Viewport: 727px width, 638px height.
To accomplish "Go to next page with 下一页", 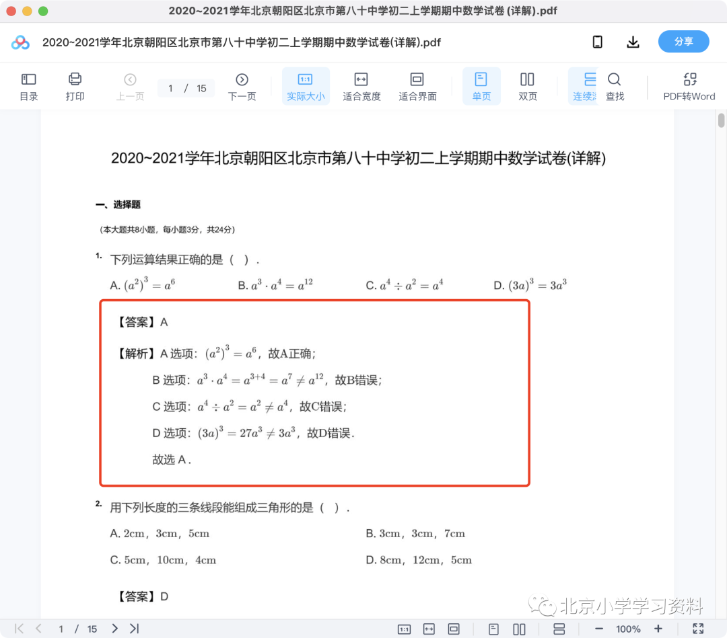I will coord(242,87).
